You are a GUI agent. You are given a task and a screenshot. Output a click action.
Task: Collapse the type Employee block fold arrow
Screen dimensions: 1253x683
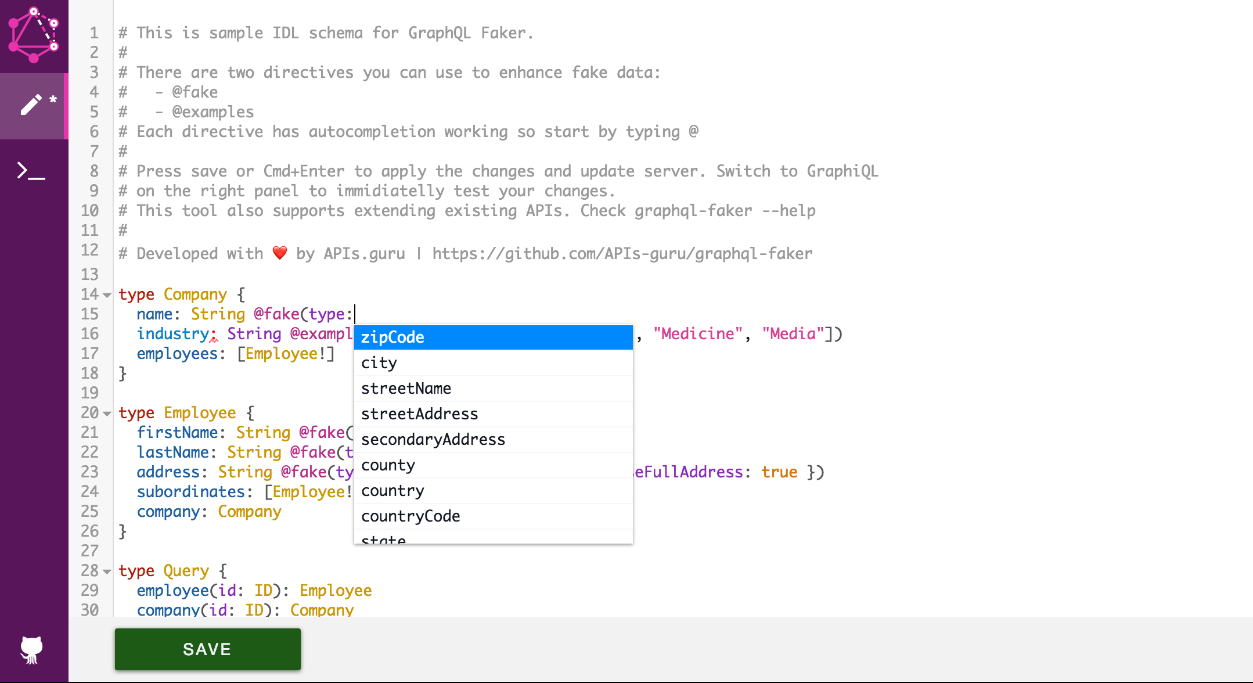point(107,414)
